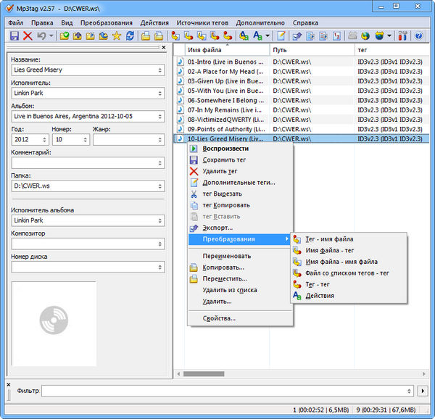Image resolution: width=435 pixels, height=419 pixels.
Task: Click 'Свойства...' at the context menu bottom
Action: (219, 318)
